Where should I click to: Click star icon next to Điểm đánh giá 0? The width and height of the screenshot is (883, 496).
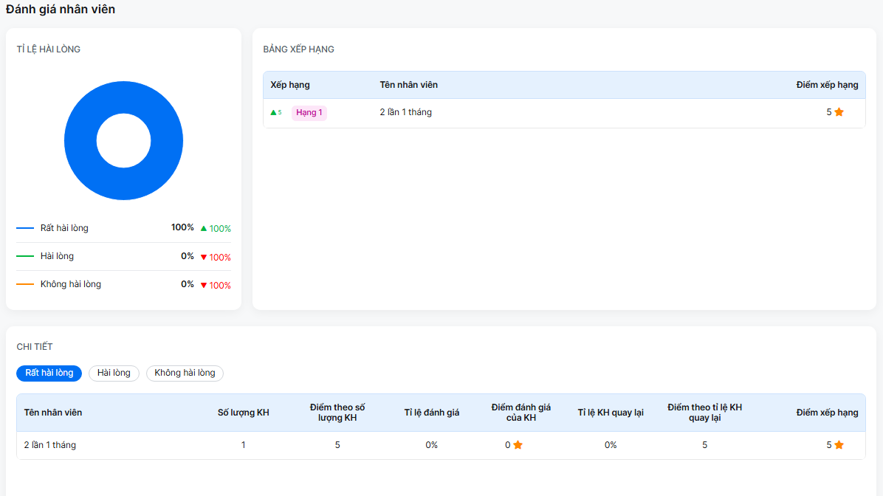click(518, 445)
